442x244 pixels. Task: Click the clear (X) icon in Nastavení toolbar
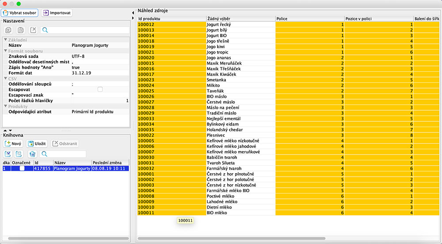coord(33,30)
